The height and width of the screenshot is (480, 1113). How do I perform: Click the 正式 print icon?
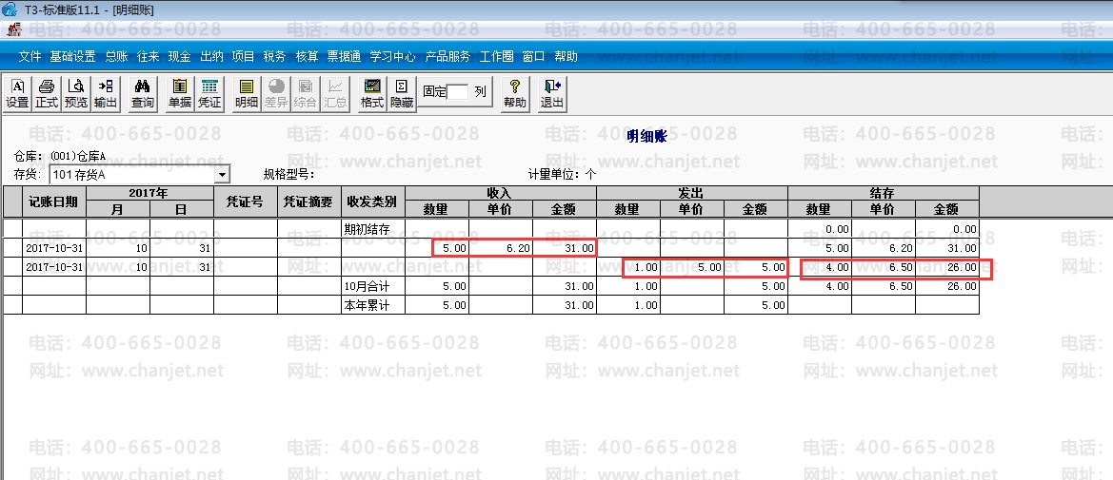coord(47,93)
